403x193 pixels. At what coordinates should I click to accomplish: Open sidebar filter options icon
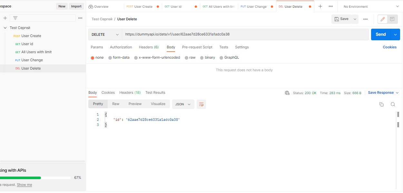coord(15,18)
